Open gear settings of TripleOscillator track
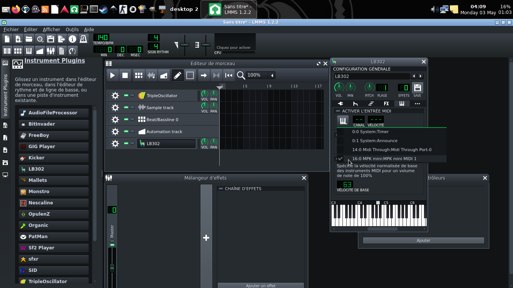Viewport: 513px width, 288px height. coord(115,96)
